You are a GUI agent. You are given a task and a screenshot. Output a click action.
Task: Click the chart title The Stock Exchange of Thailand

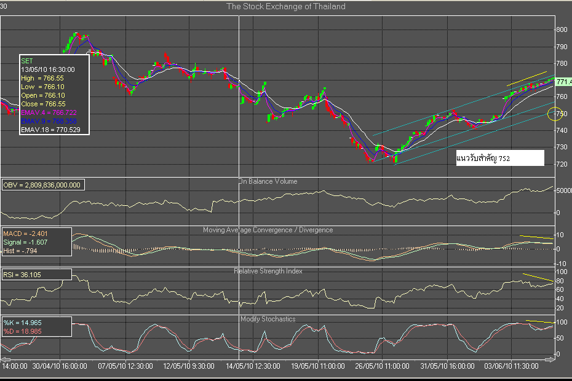pos(285,7)
